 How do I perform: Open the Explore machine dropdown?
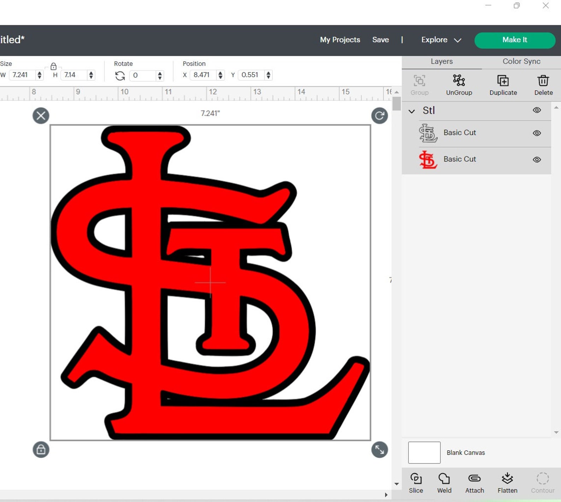(441, 40)
